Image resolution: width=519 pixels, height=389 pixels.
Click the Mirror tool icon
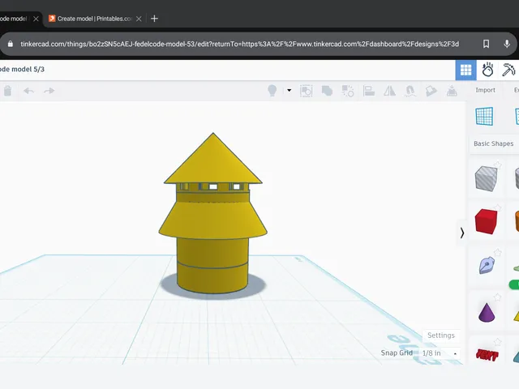tap(389, 91)
